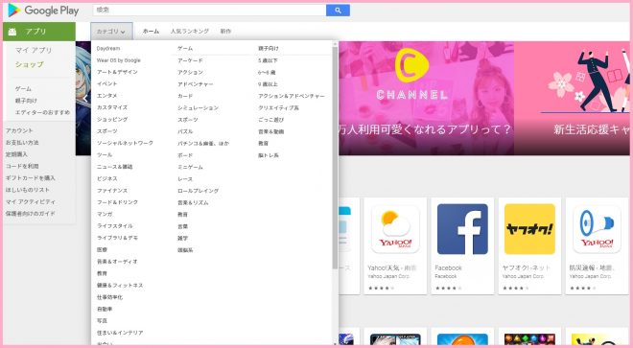Open the Yahoo!天気 app icon
Viewport: 633px width, 348px height.
[395, 229]
